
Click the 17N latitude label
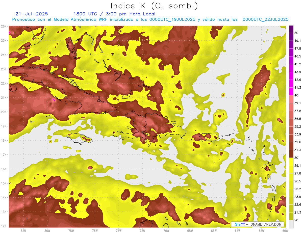(4, 155)
